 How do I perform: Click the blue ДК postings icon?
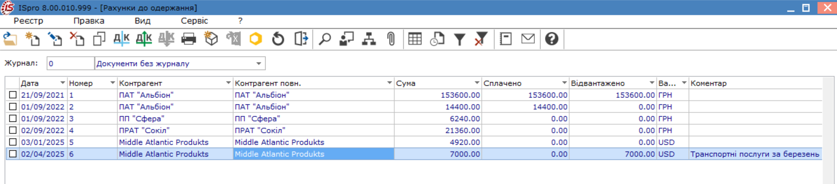tap(121, 39)
